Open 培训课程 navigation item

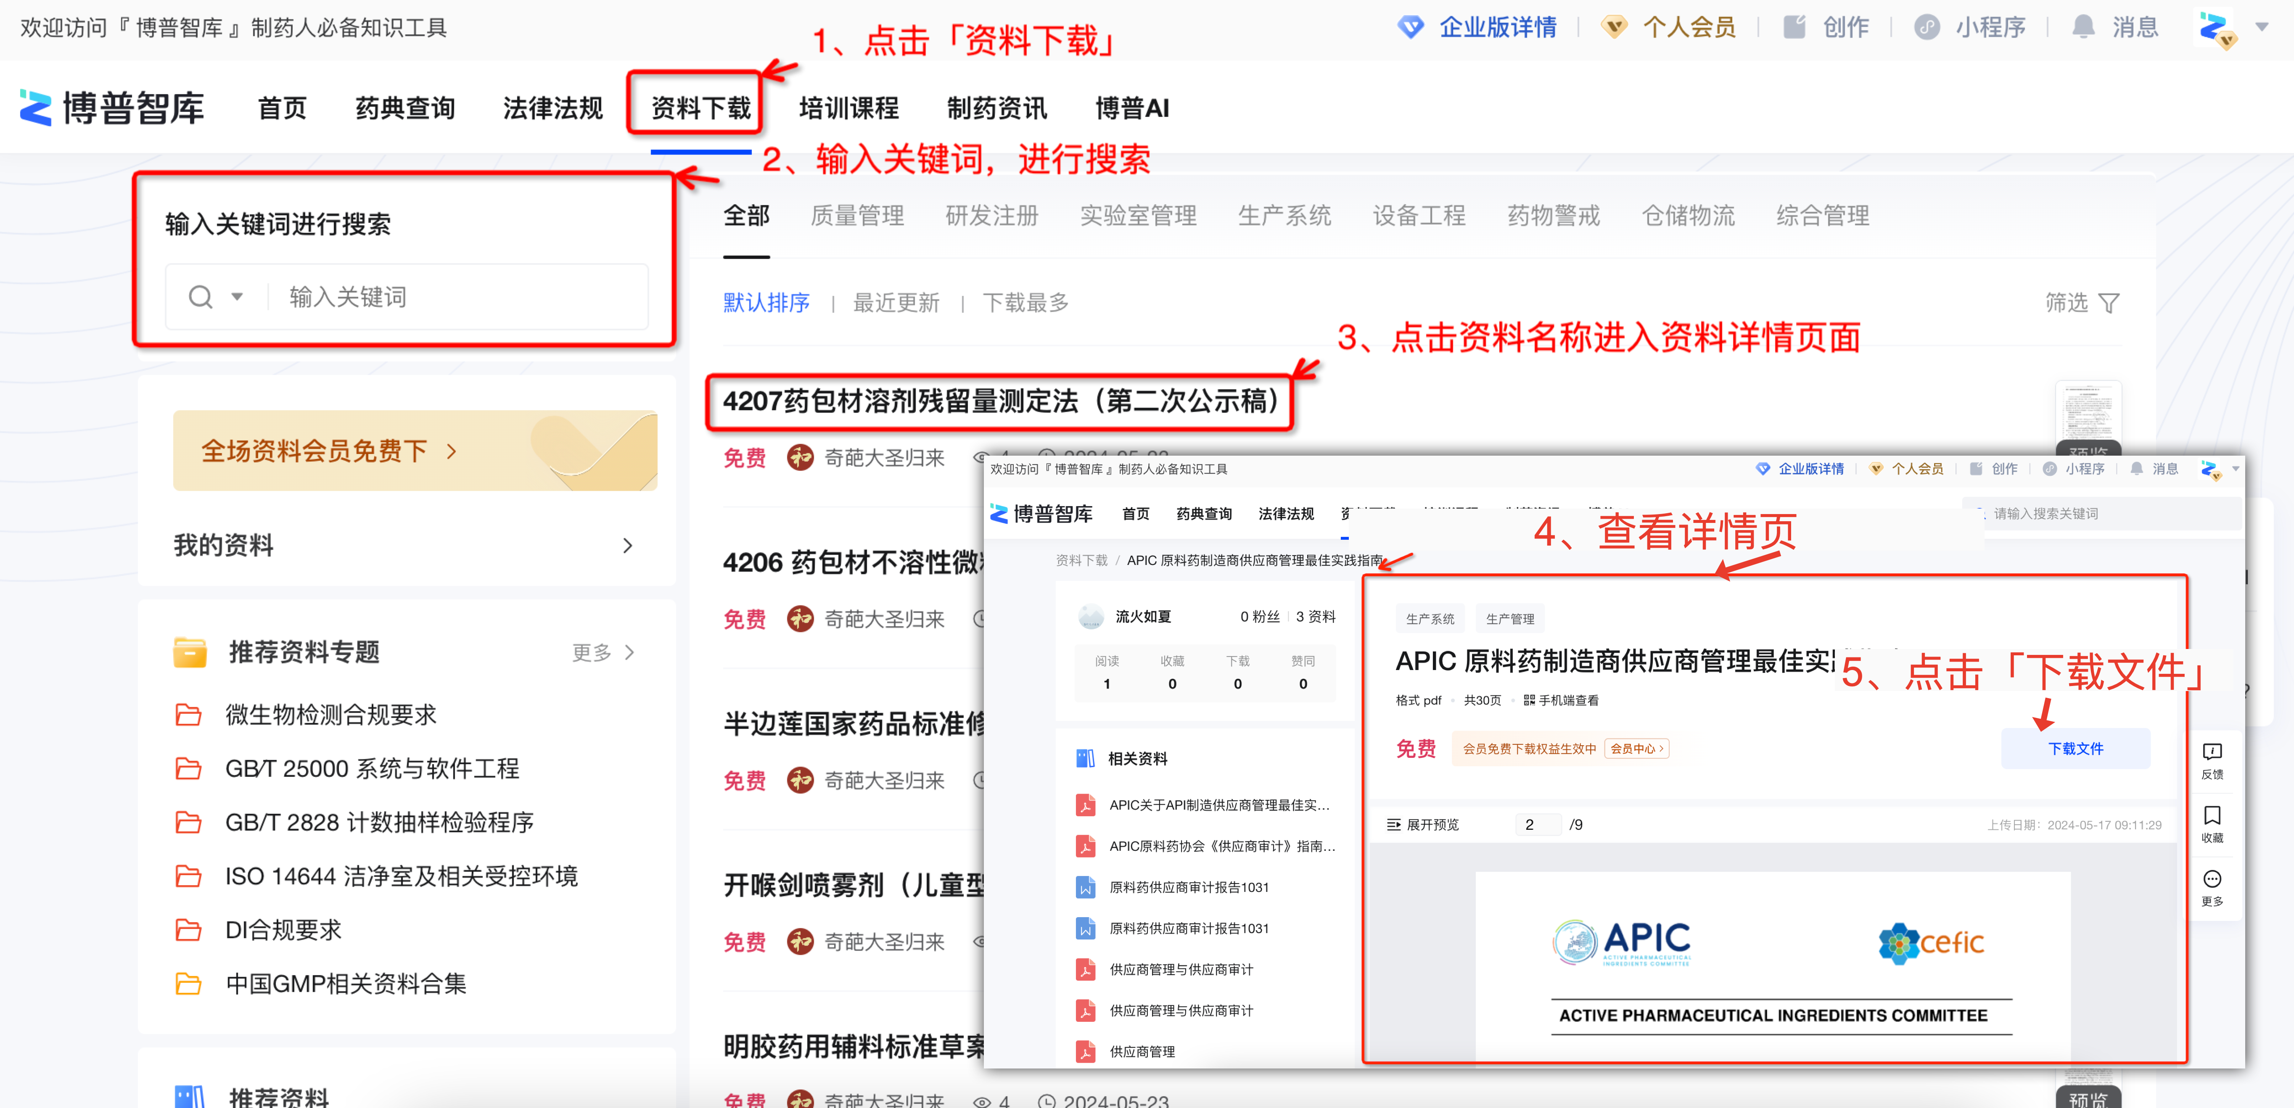[x=848, y=108]
